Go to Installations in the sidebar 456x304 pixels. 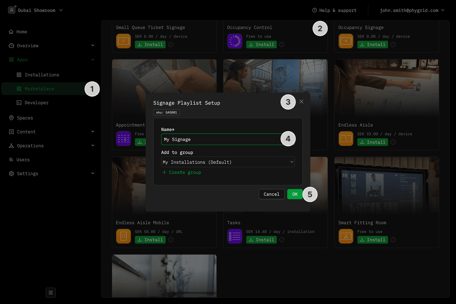[x=42, y=75]
